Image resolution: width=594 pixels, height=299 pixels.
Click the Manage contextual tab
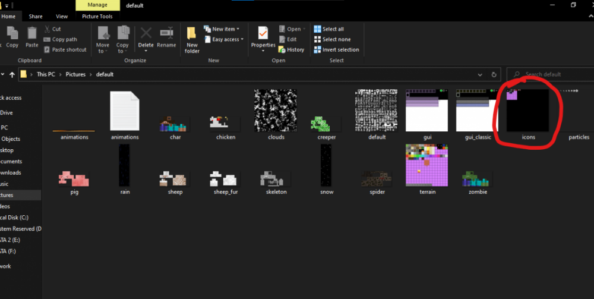click(x=97, y=5)
